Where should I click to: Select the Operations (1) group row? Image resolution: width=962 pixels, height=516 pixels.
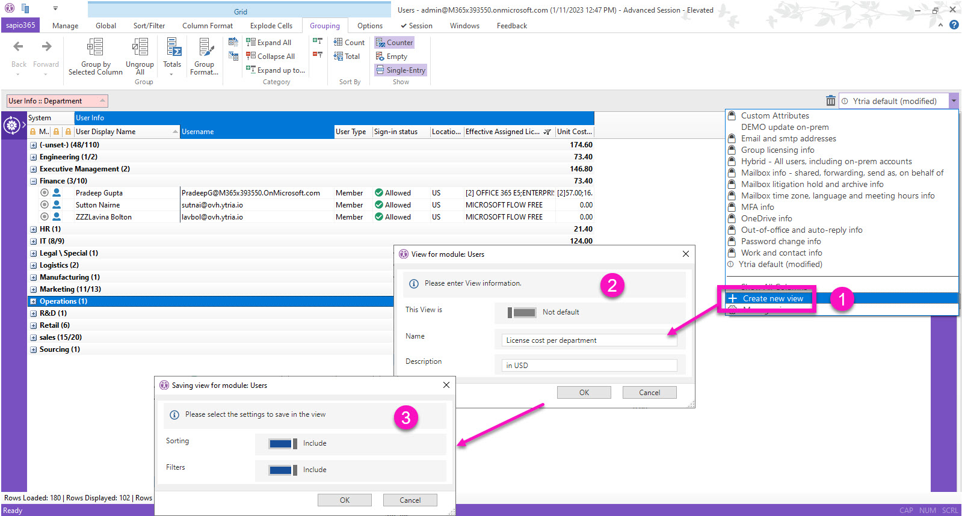[x=211, y=301]
